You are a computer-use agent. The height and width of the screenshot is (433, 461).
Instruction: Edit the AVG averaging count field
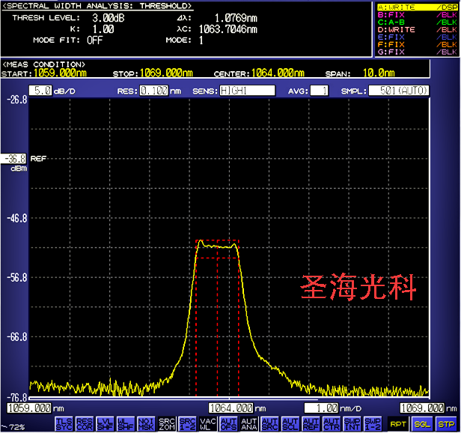tap(320, 91)
